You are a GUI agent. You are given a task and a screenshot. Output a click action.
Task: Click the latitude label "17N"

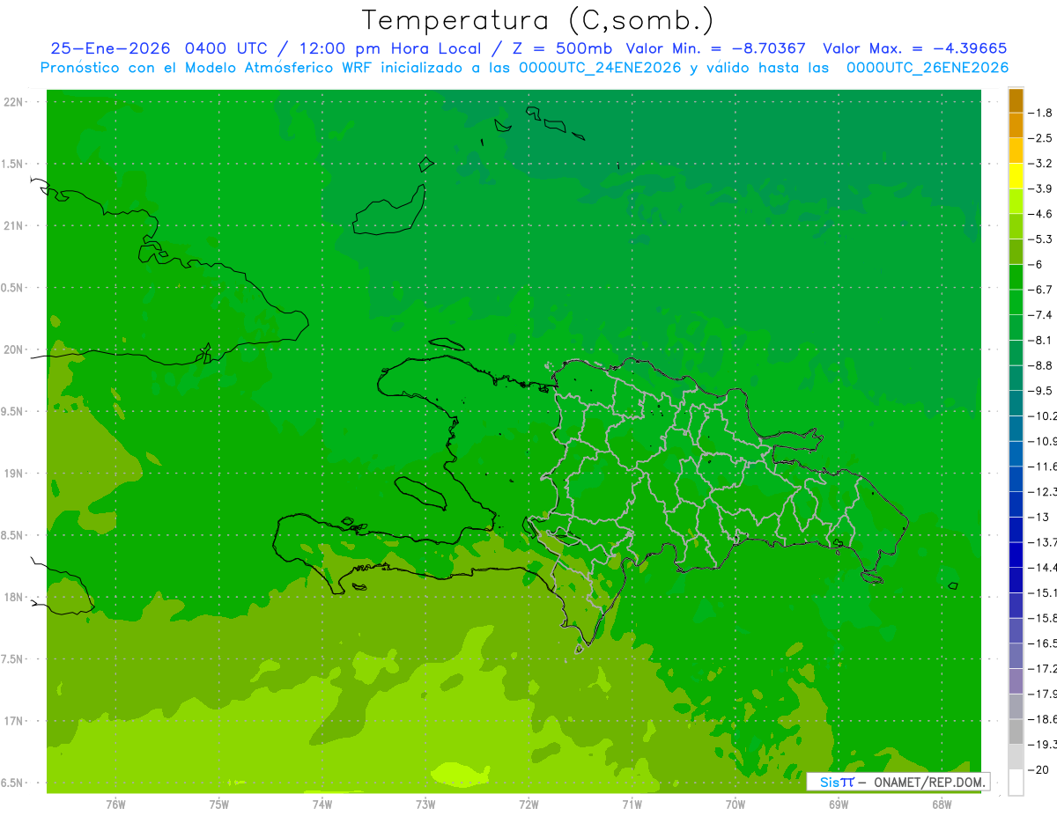[x=13, y=722]
